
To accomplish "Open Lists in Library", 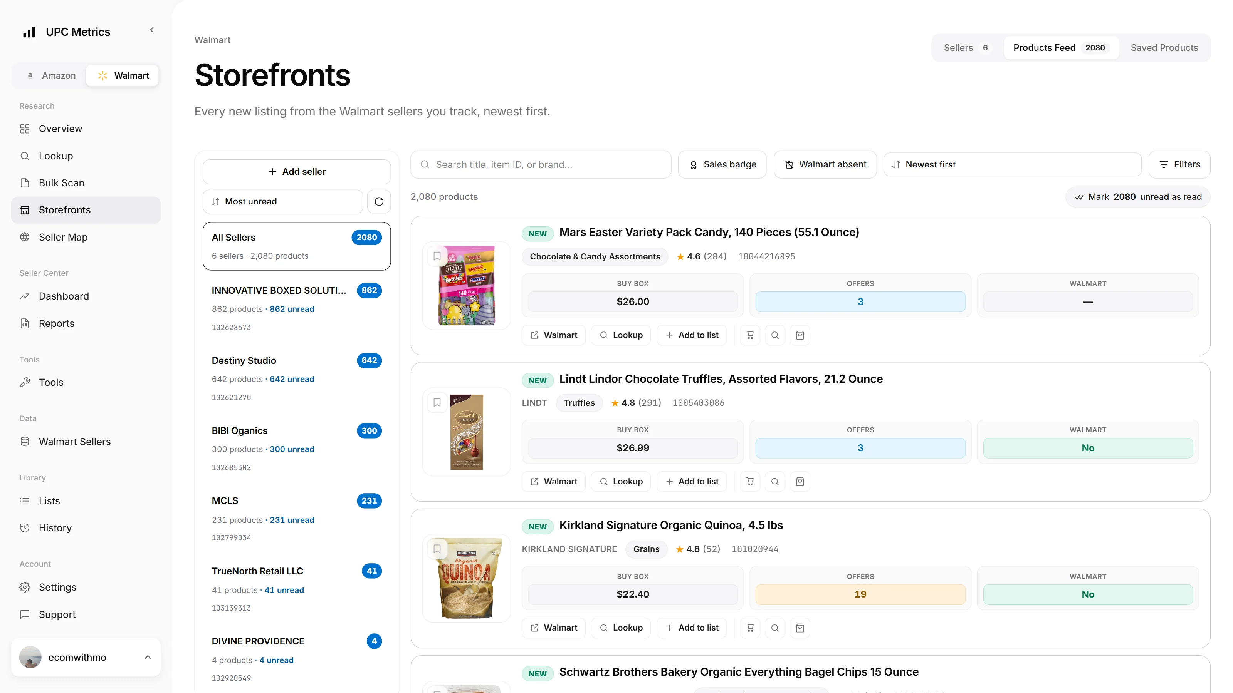I will [86, 501].
